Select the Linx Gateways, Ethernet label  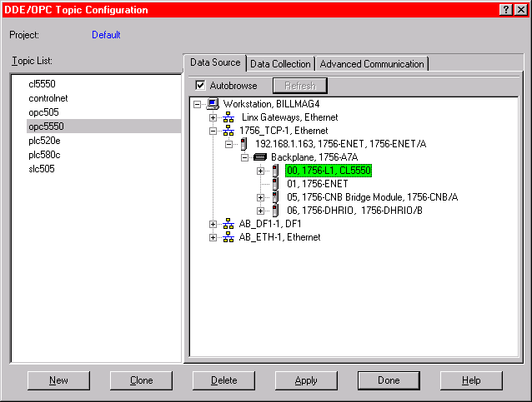(289, 117)
